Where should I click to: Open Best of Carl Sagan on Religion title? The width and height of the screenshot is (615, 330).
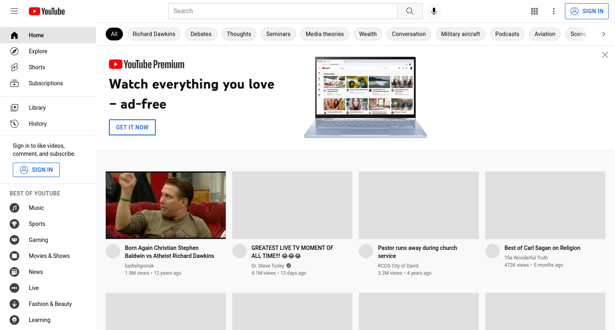coord(542,248)
